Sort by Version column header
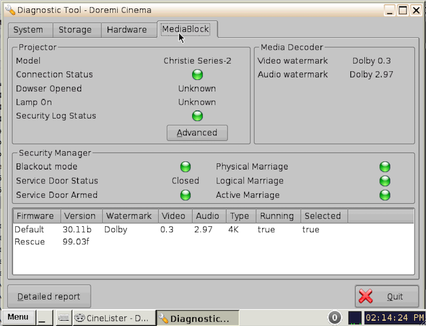The width and height of the screenshot is (426, 326). [82, 216]
